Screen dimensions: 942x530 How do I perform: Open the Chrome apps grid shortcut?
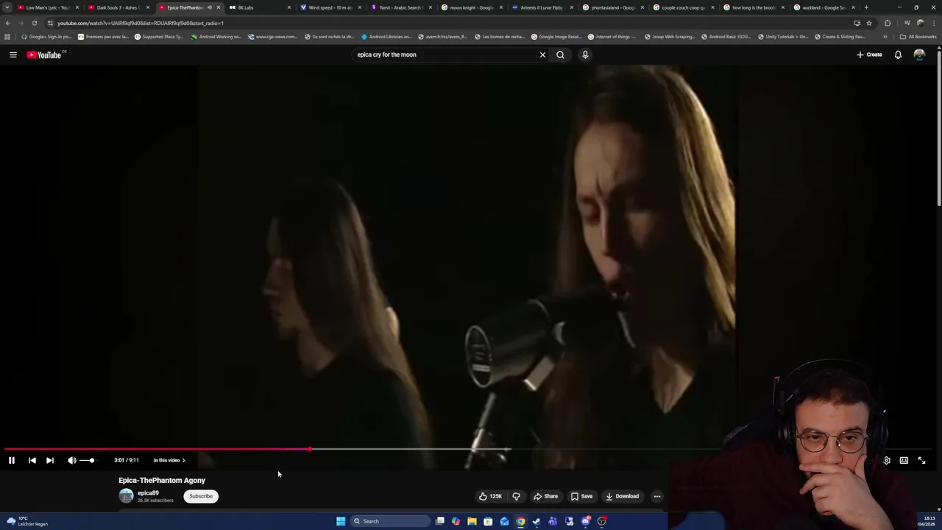point(7,37)
